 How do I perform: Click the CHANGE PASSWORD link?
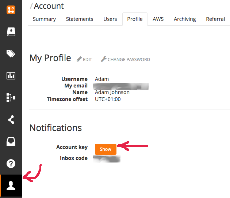[126, 59]
